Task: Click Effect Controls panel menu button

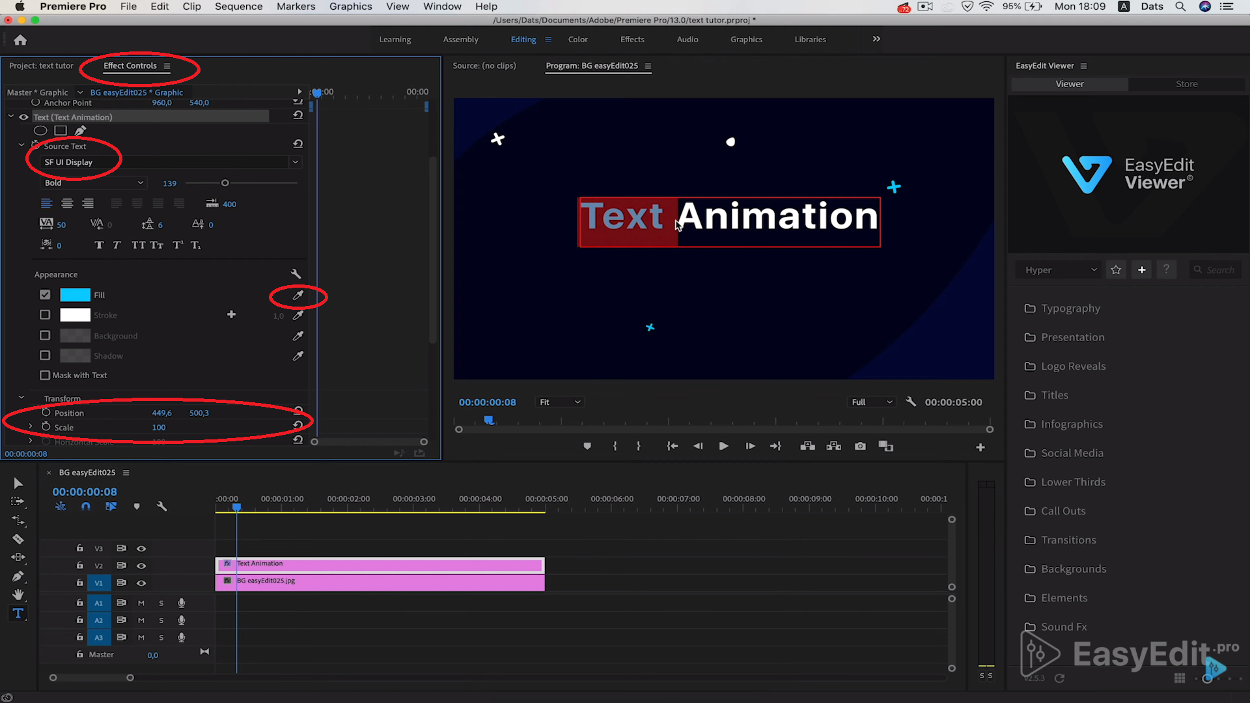Action: pos(167,66)
